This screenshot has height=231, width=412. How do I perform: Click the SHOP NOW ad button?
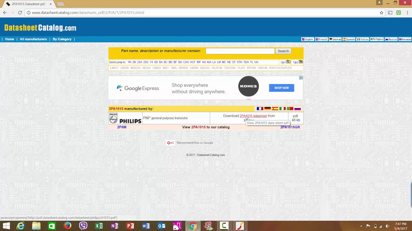click(x=282, y=88)
